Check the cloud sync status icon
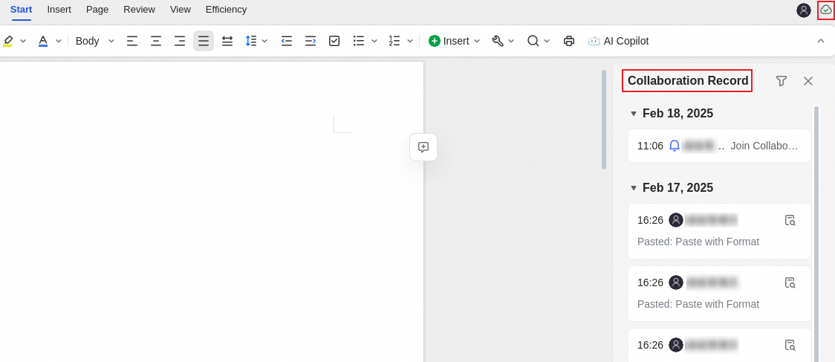 coord(826,10)
